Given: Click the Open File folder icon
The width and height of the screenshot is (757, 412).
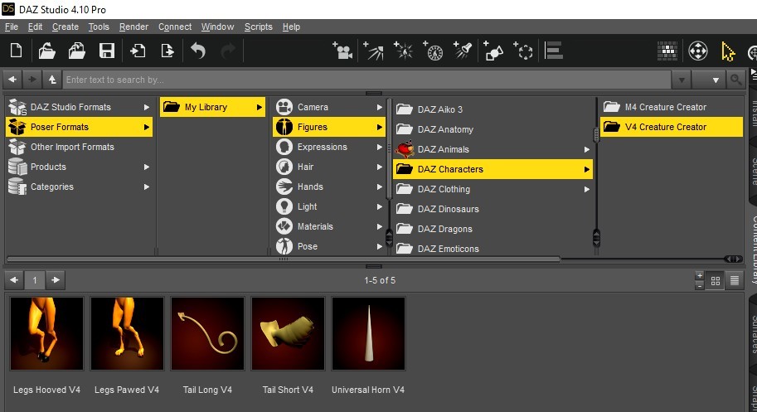Looking at the screenshot, I should point(46,51).
